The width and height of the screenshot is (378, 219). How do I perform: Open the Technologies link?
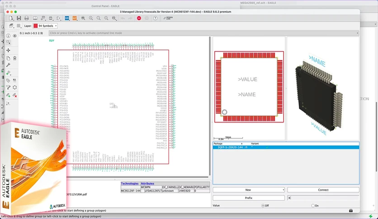130,184
